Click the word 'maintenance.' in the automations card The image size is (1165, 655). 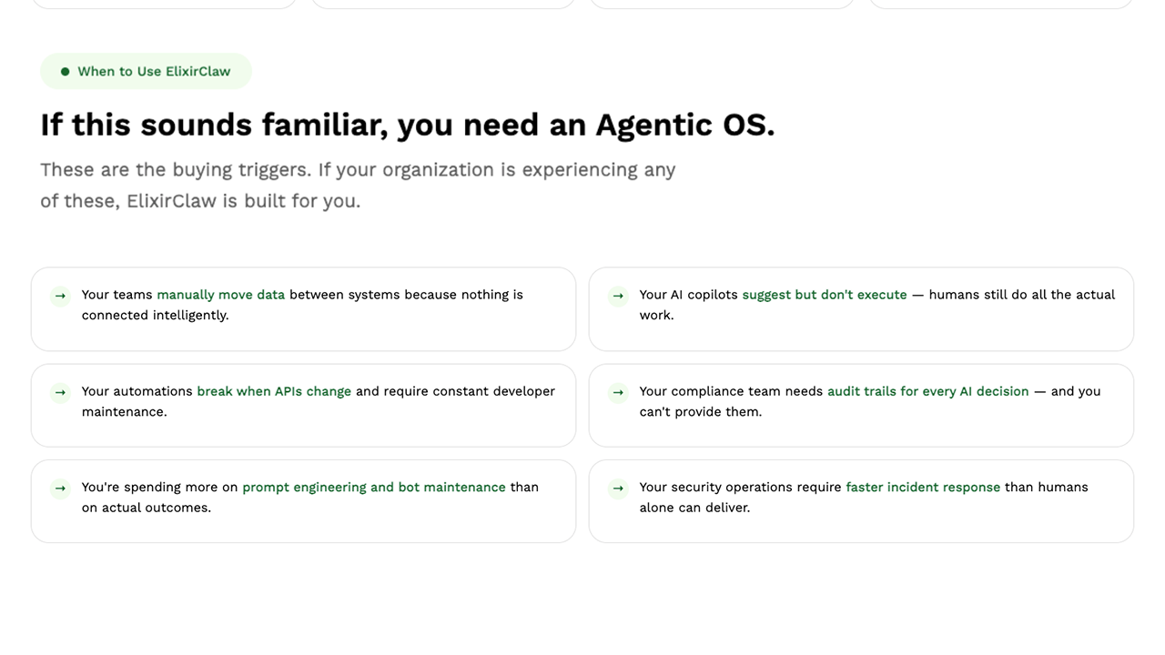tap(124, 412)
